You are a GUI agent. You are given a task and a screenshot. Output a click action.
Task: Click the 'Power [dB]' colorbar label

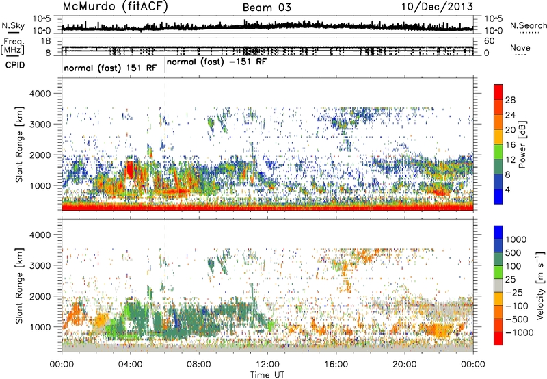point(522,144)
